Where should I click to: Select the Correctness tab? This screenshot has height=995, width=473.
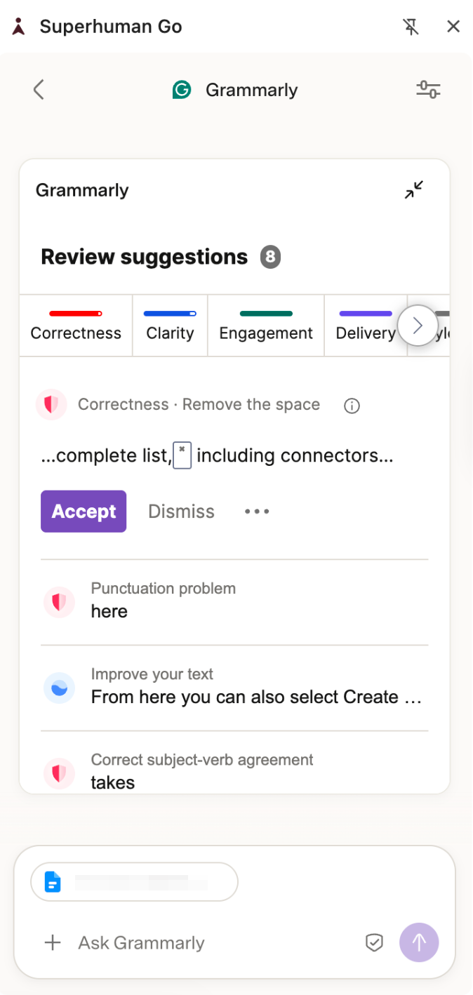click(x=76, y=326)
